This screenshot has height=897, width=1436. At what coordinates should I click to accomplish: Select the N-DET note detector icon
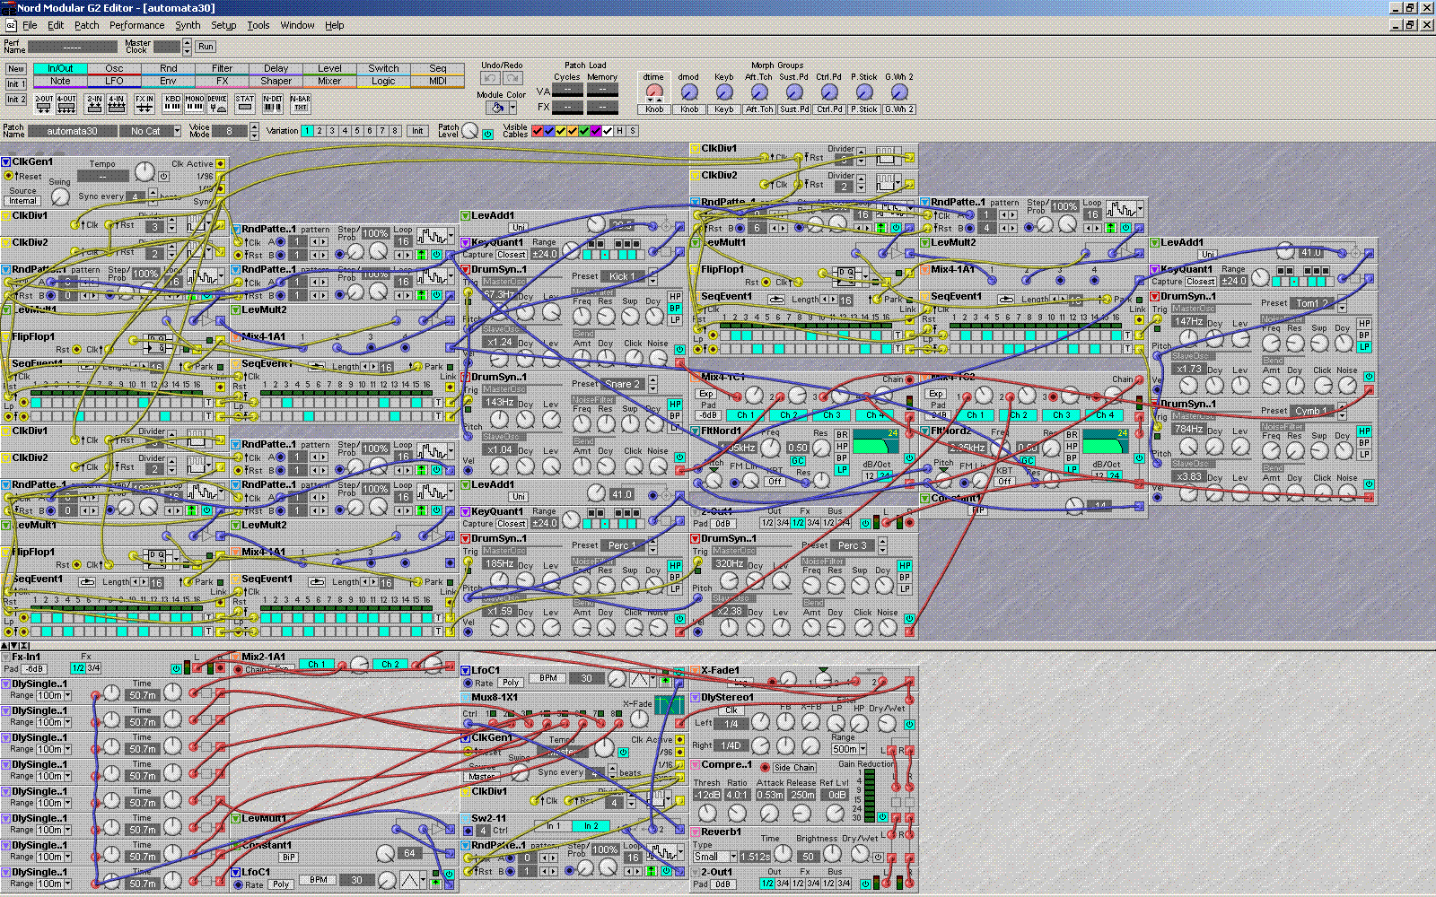273,104
